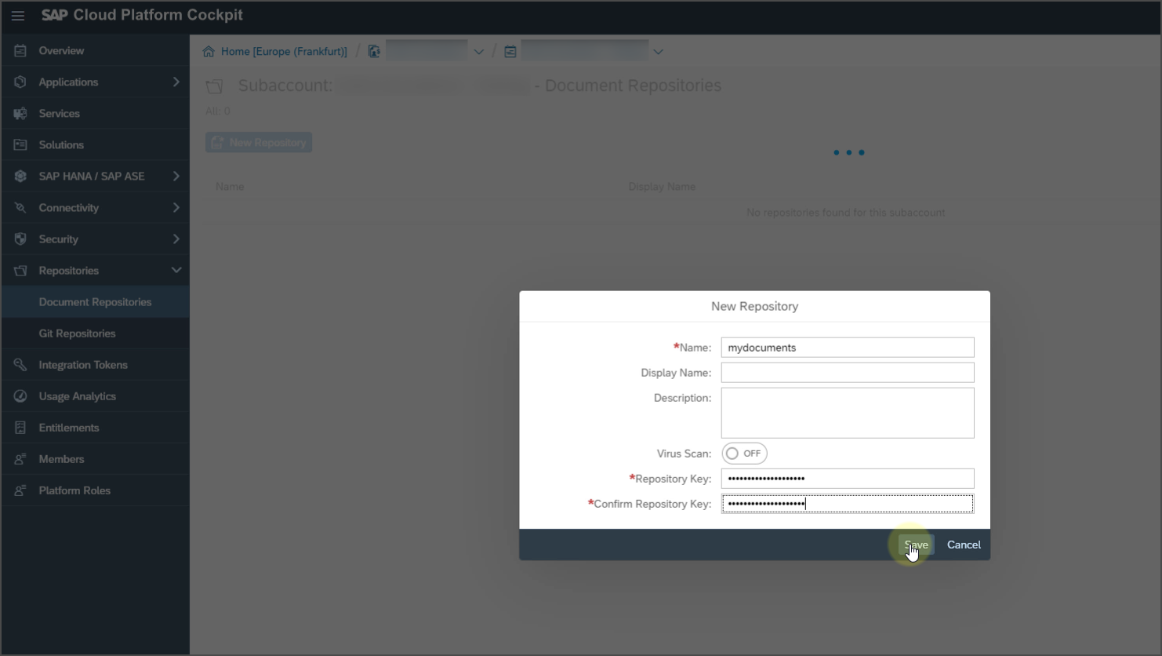Open the Overview section icon
This screenshot has height=656, width=1162.
pyautogui.click(x=20, y=49)
